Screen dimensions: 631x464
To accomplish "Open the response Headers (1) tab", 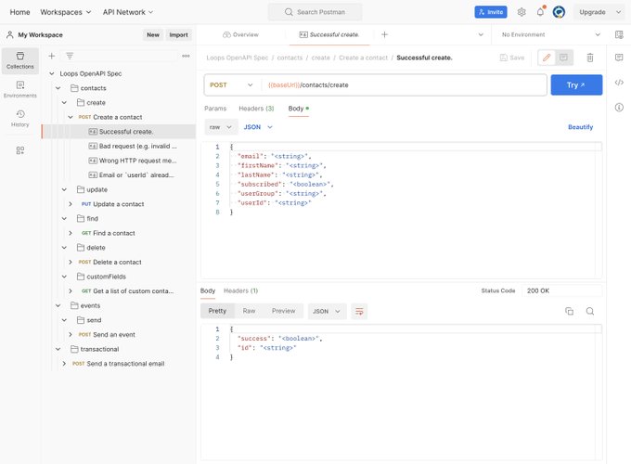I will click(x=240, y=290).
